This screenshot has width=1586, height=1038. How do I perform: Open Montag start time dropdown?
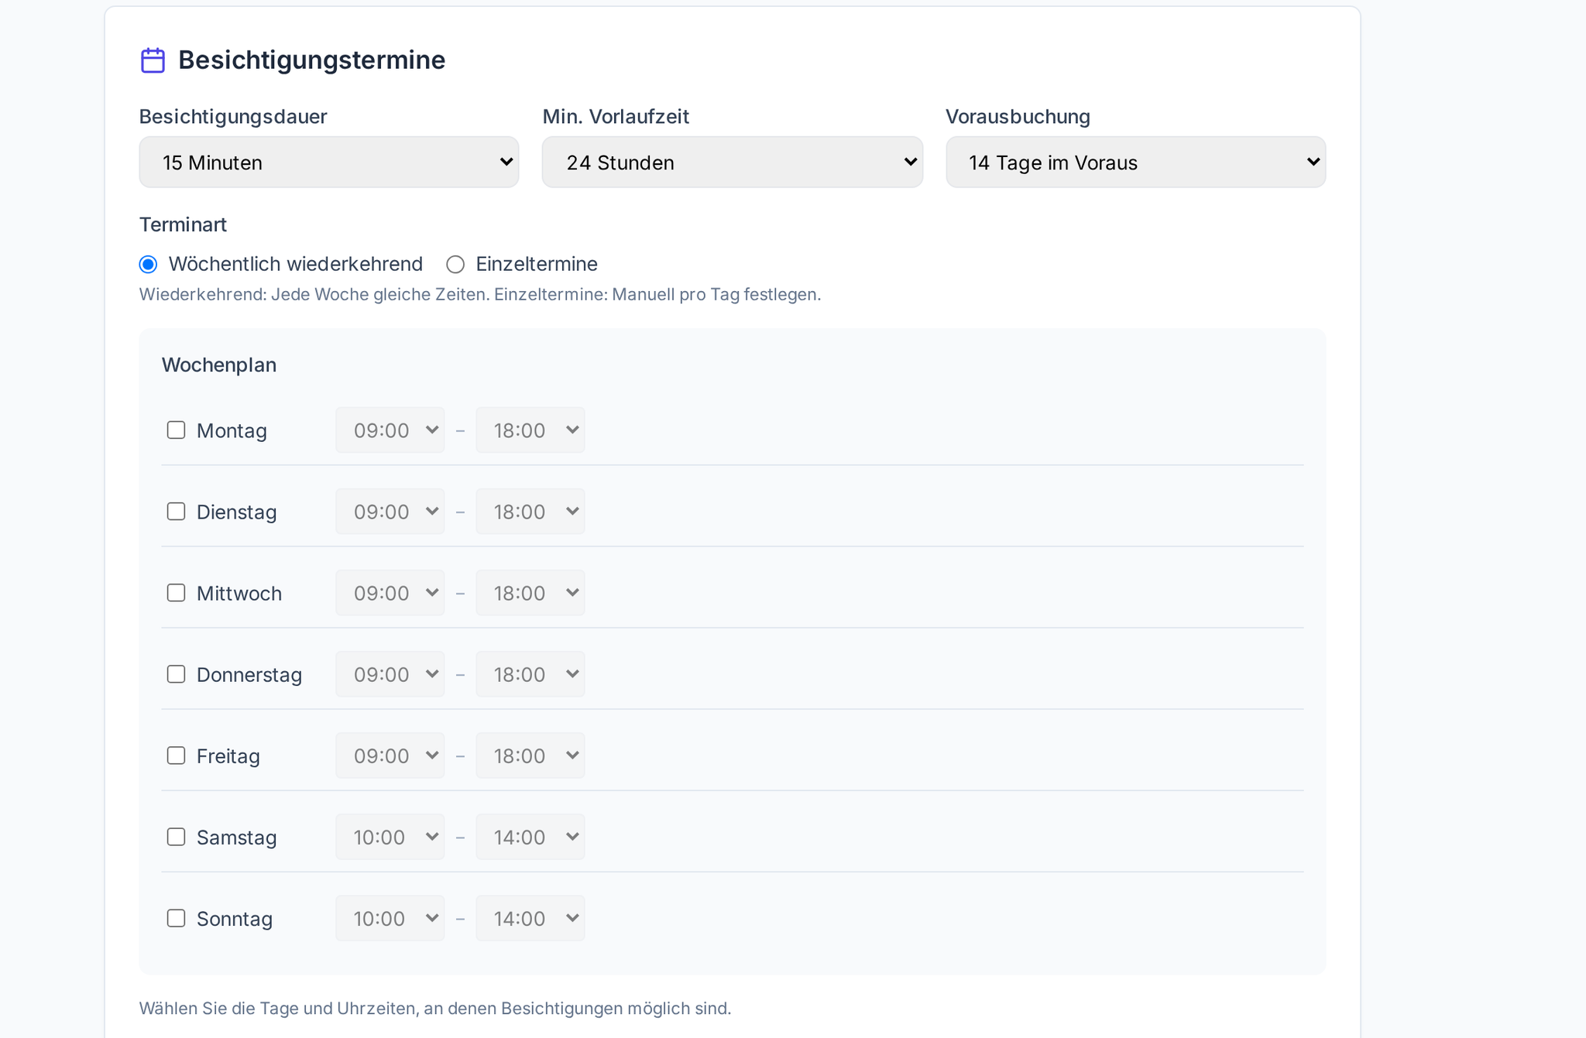click(390, 430)
